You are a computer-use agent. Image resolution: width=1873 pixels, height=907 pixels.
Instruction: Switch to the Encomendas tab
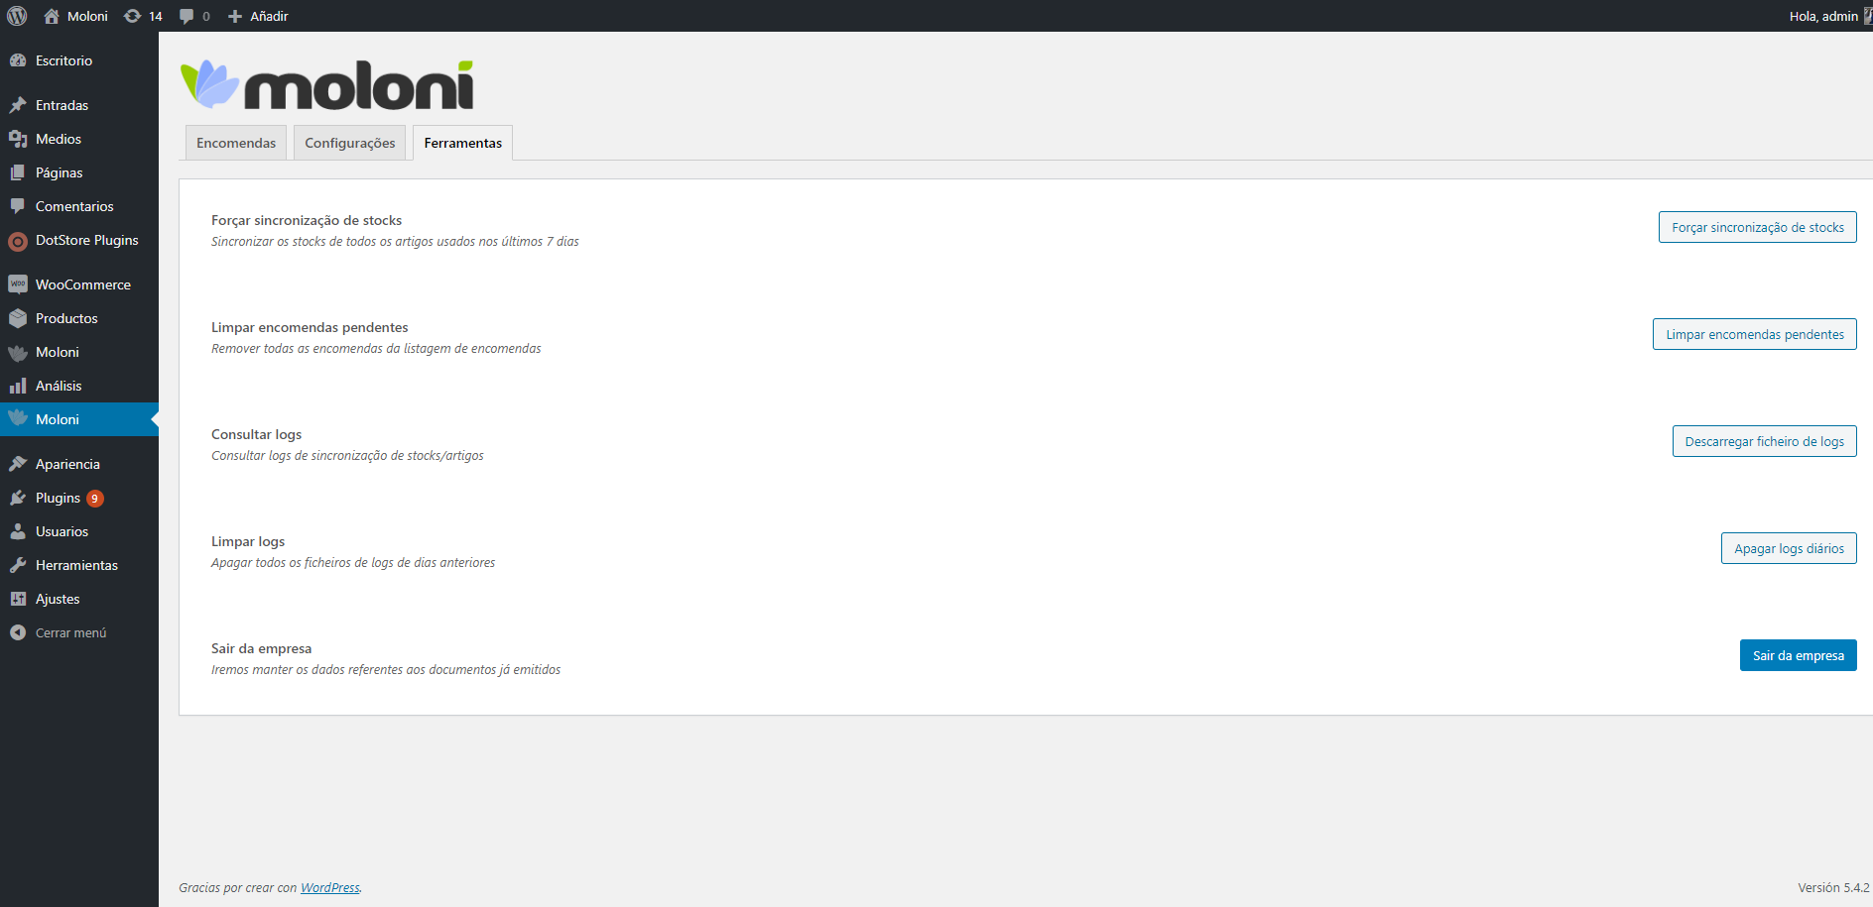click(236, 143)
